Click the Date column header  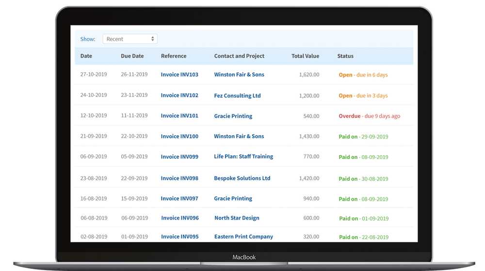pyautogui.click(x=86, y=56)
